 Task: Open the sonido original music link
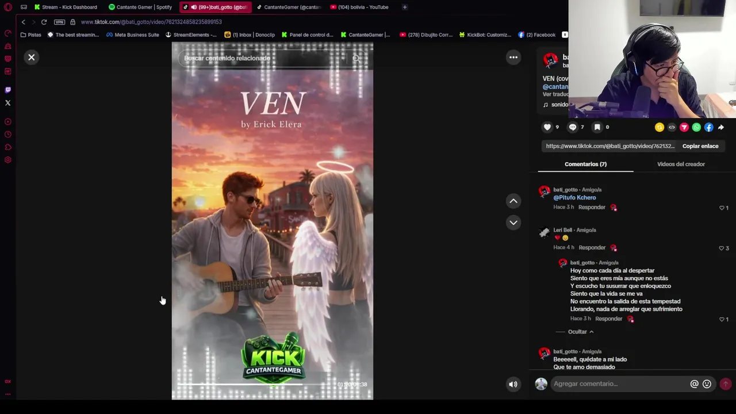555,105
